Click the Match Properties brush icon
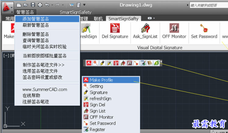This screenshot has height=133, width=228. pyautogui.click(x=71, y=5)
